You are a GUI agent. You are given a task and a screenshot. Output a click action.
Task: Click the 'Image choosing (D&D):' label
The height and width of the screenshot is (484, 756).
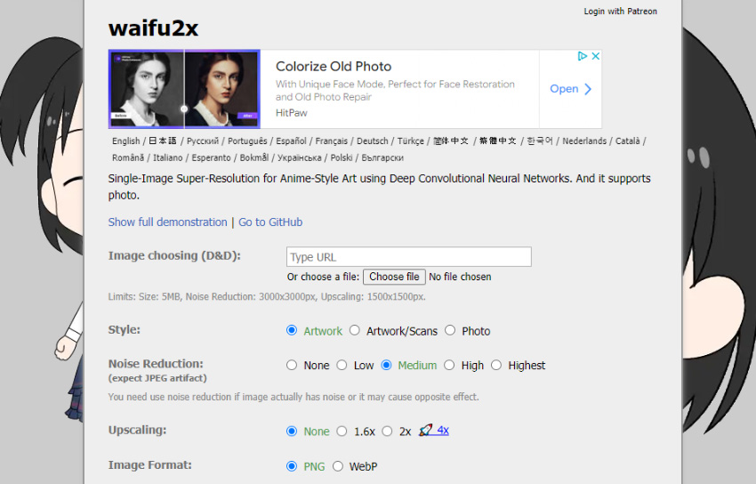pos(174,255)
